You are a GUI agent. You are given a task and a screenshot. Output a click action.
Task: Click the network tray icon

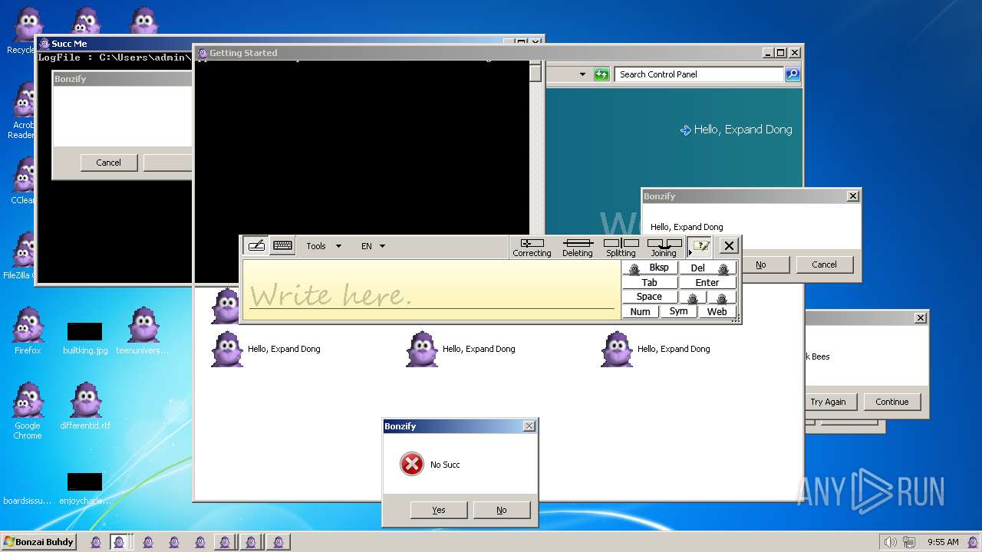pos(910,542)
